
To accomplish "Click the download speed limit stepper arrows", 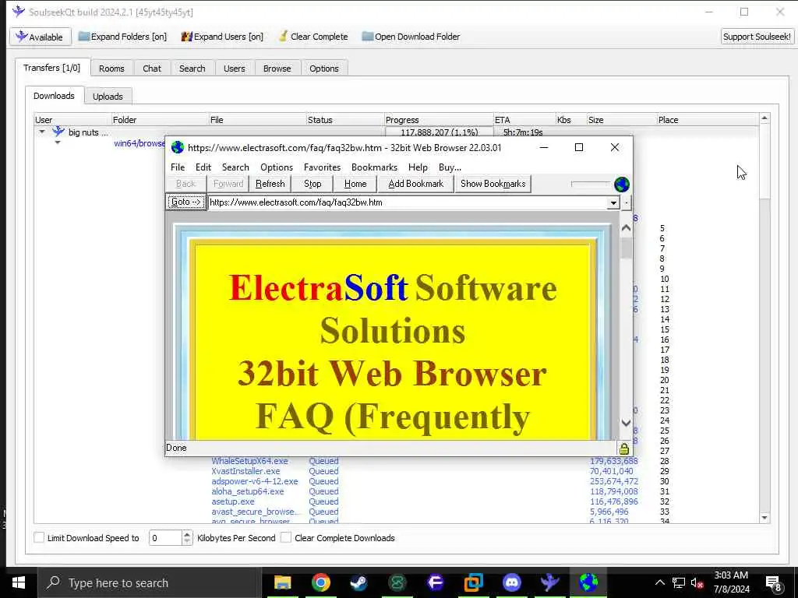I will pyautogui.click(x=187, y=538).
